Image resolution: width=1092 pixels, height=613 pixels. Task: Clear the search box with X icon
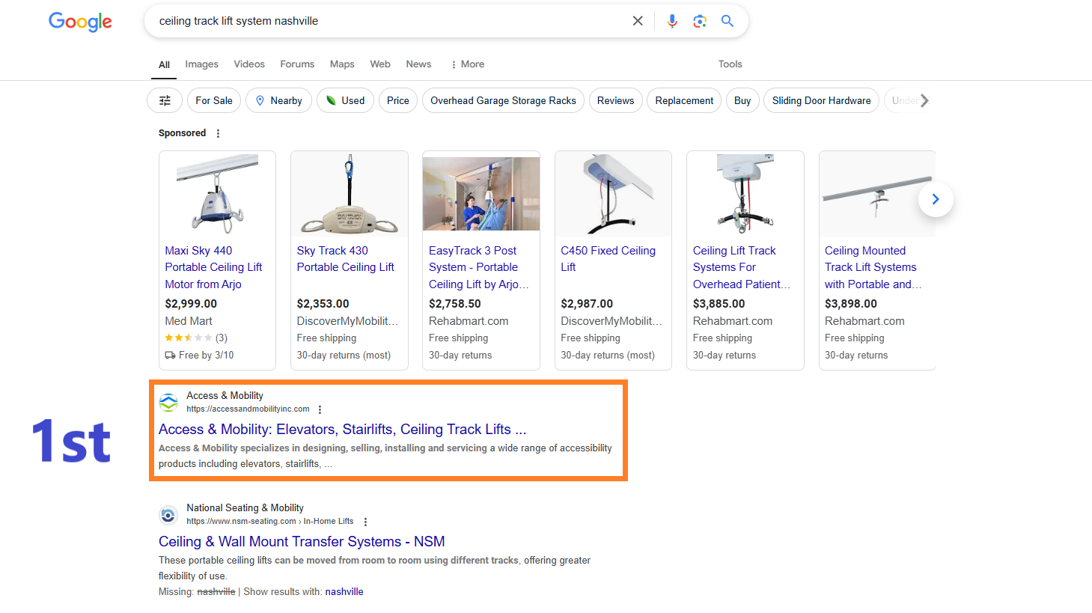pyautogui.click(x=638, y=21)
